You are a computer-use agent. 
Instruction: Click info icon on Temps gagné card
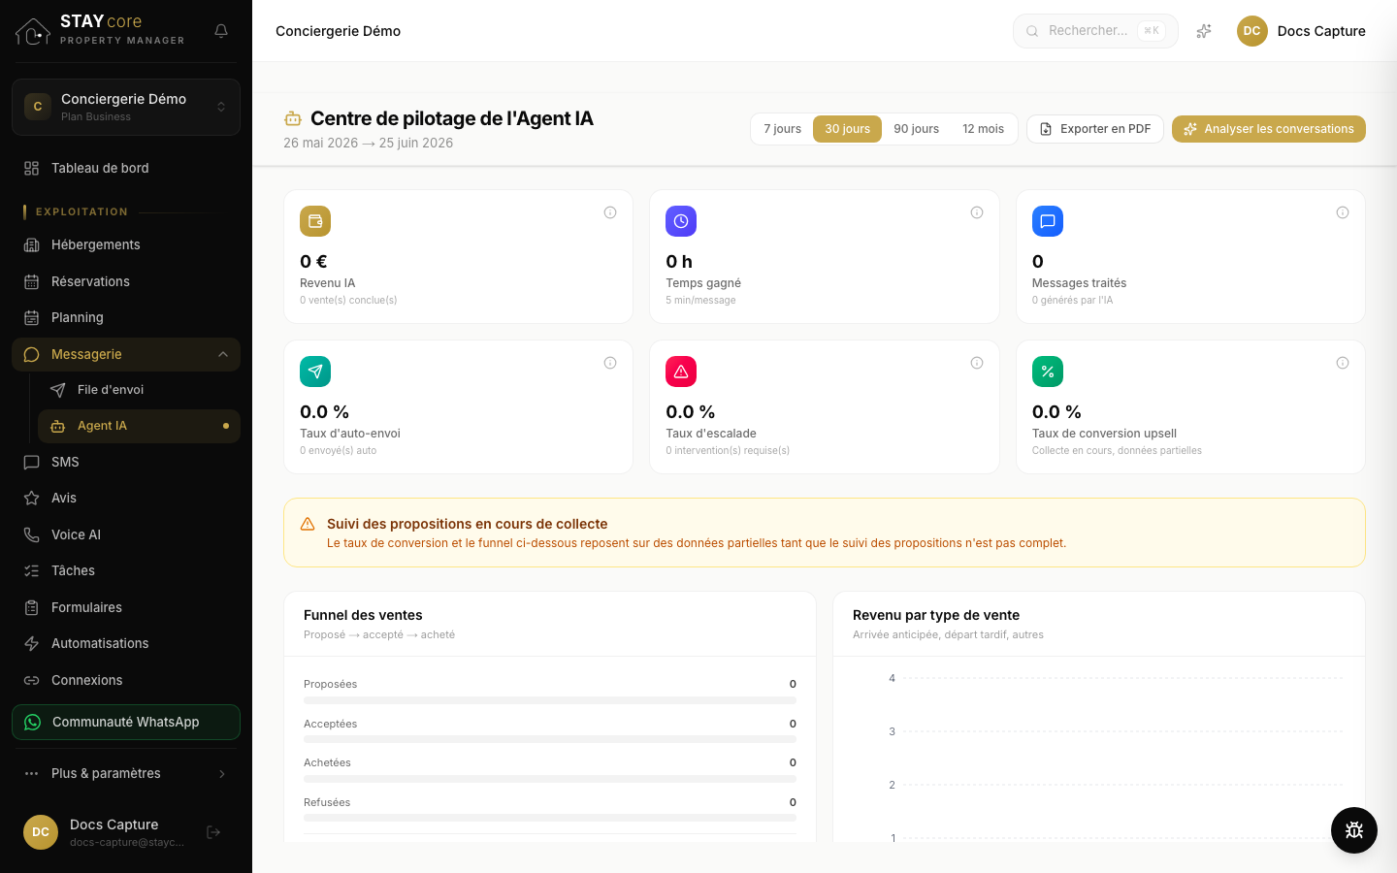pyautogui.click(x=977, y=212)
